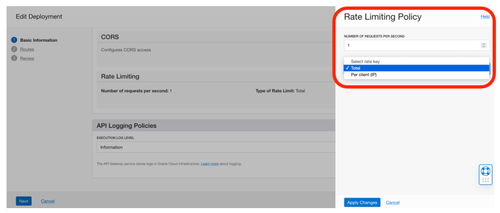
Task: Jump to the Review step
Action: 27,58
